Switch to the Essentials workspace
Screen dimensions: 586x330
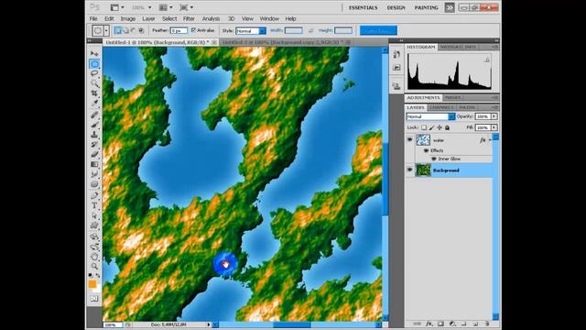363,7
